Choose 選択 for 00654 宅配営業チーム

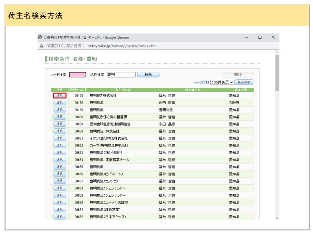coord(60,160)
